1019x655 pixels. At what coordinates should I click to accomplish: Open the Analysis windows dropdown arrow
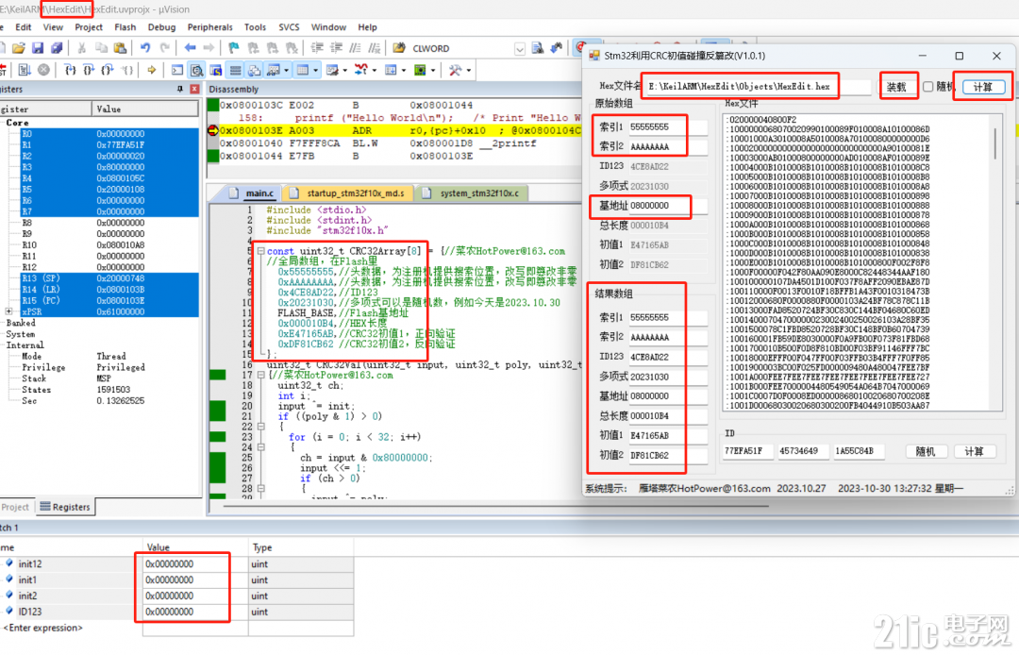click(375, 70)
